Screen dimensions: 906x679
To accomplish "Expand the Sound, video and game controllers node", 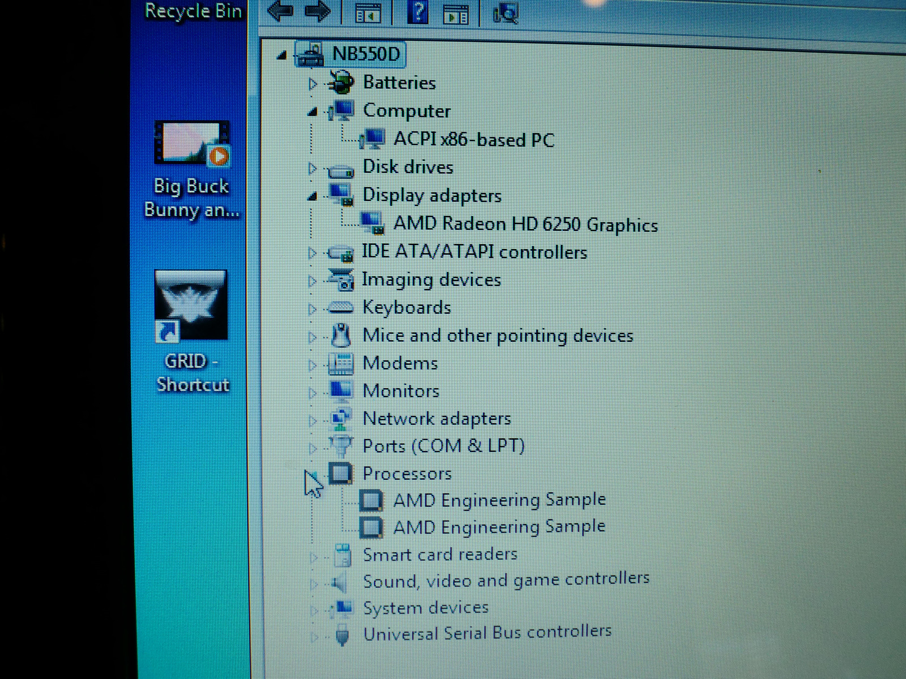I will (314, 583).
